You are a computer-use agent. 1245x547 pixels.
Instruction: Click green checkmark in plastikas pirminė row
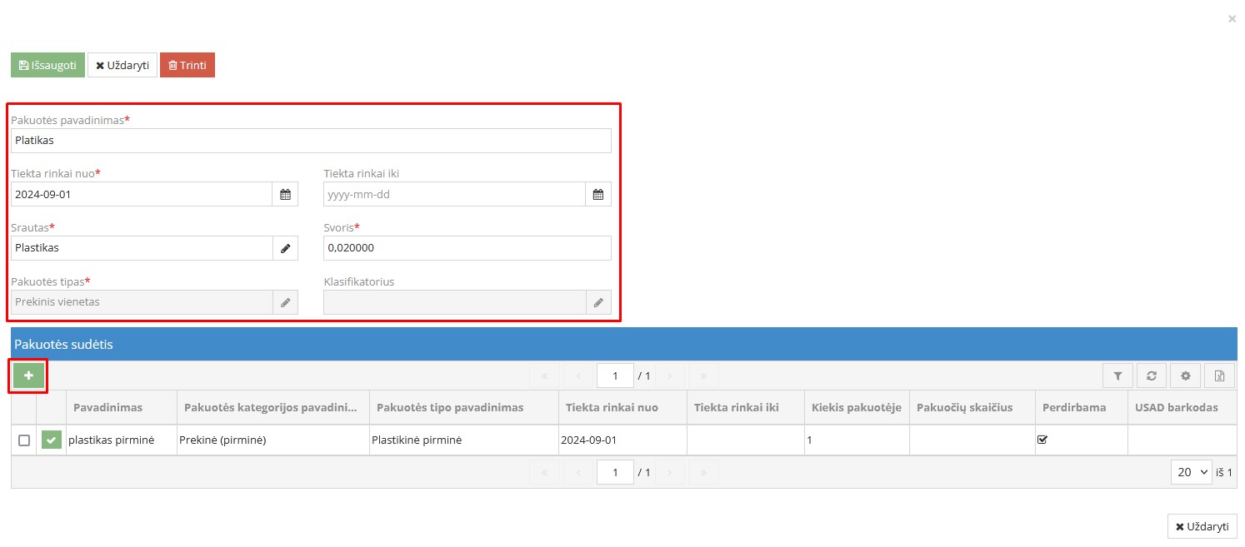[x=52, y=440]
